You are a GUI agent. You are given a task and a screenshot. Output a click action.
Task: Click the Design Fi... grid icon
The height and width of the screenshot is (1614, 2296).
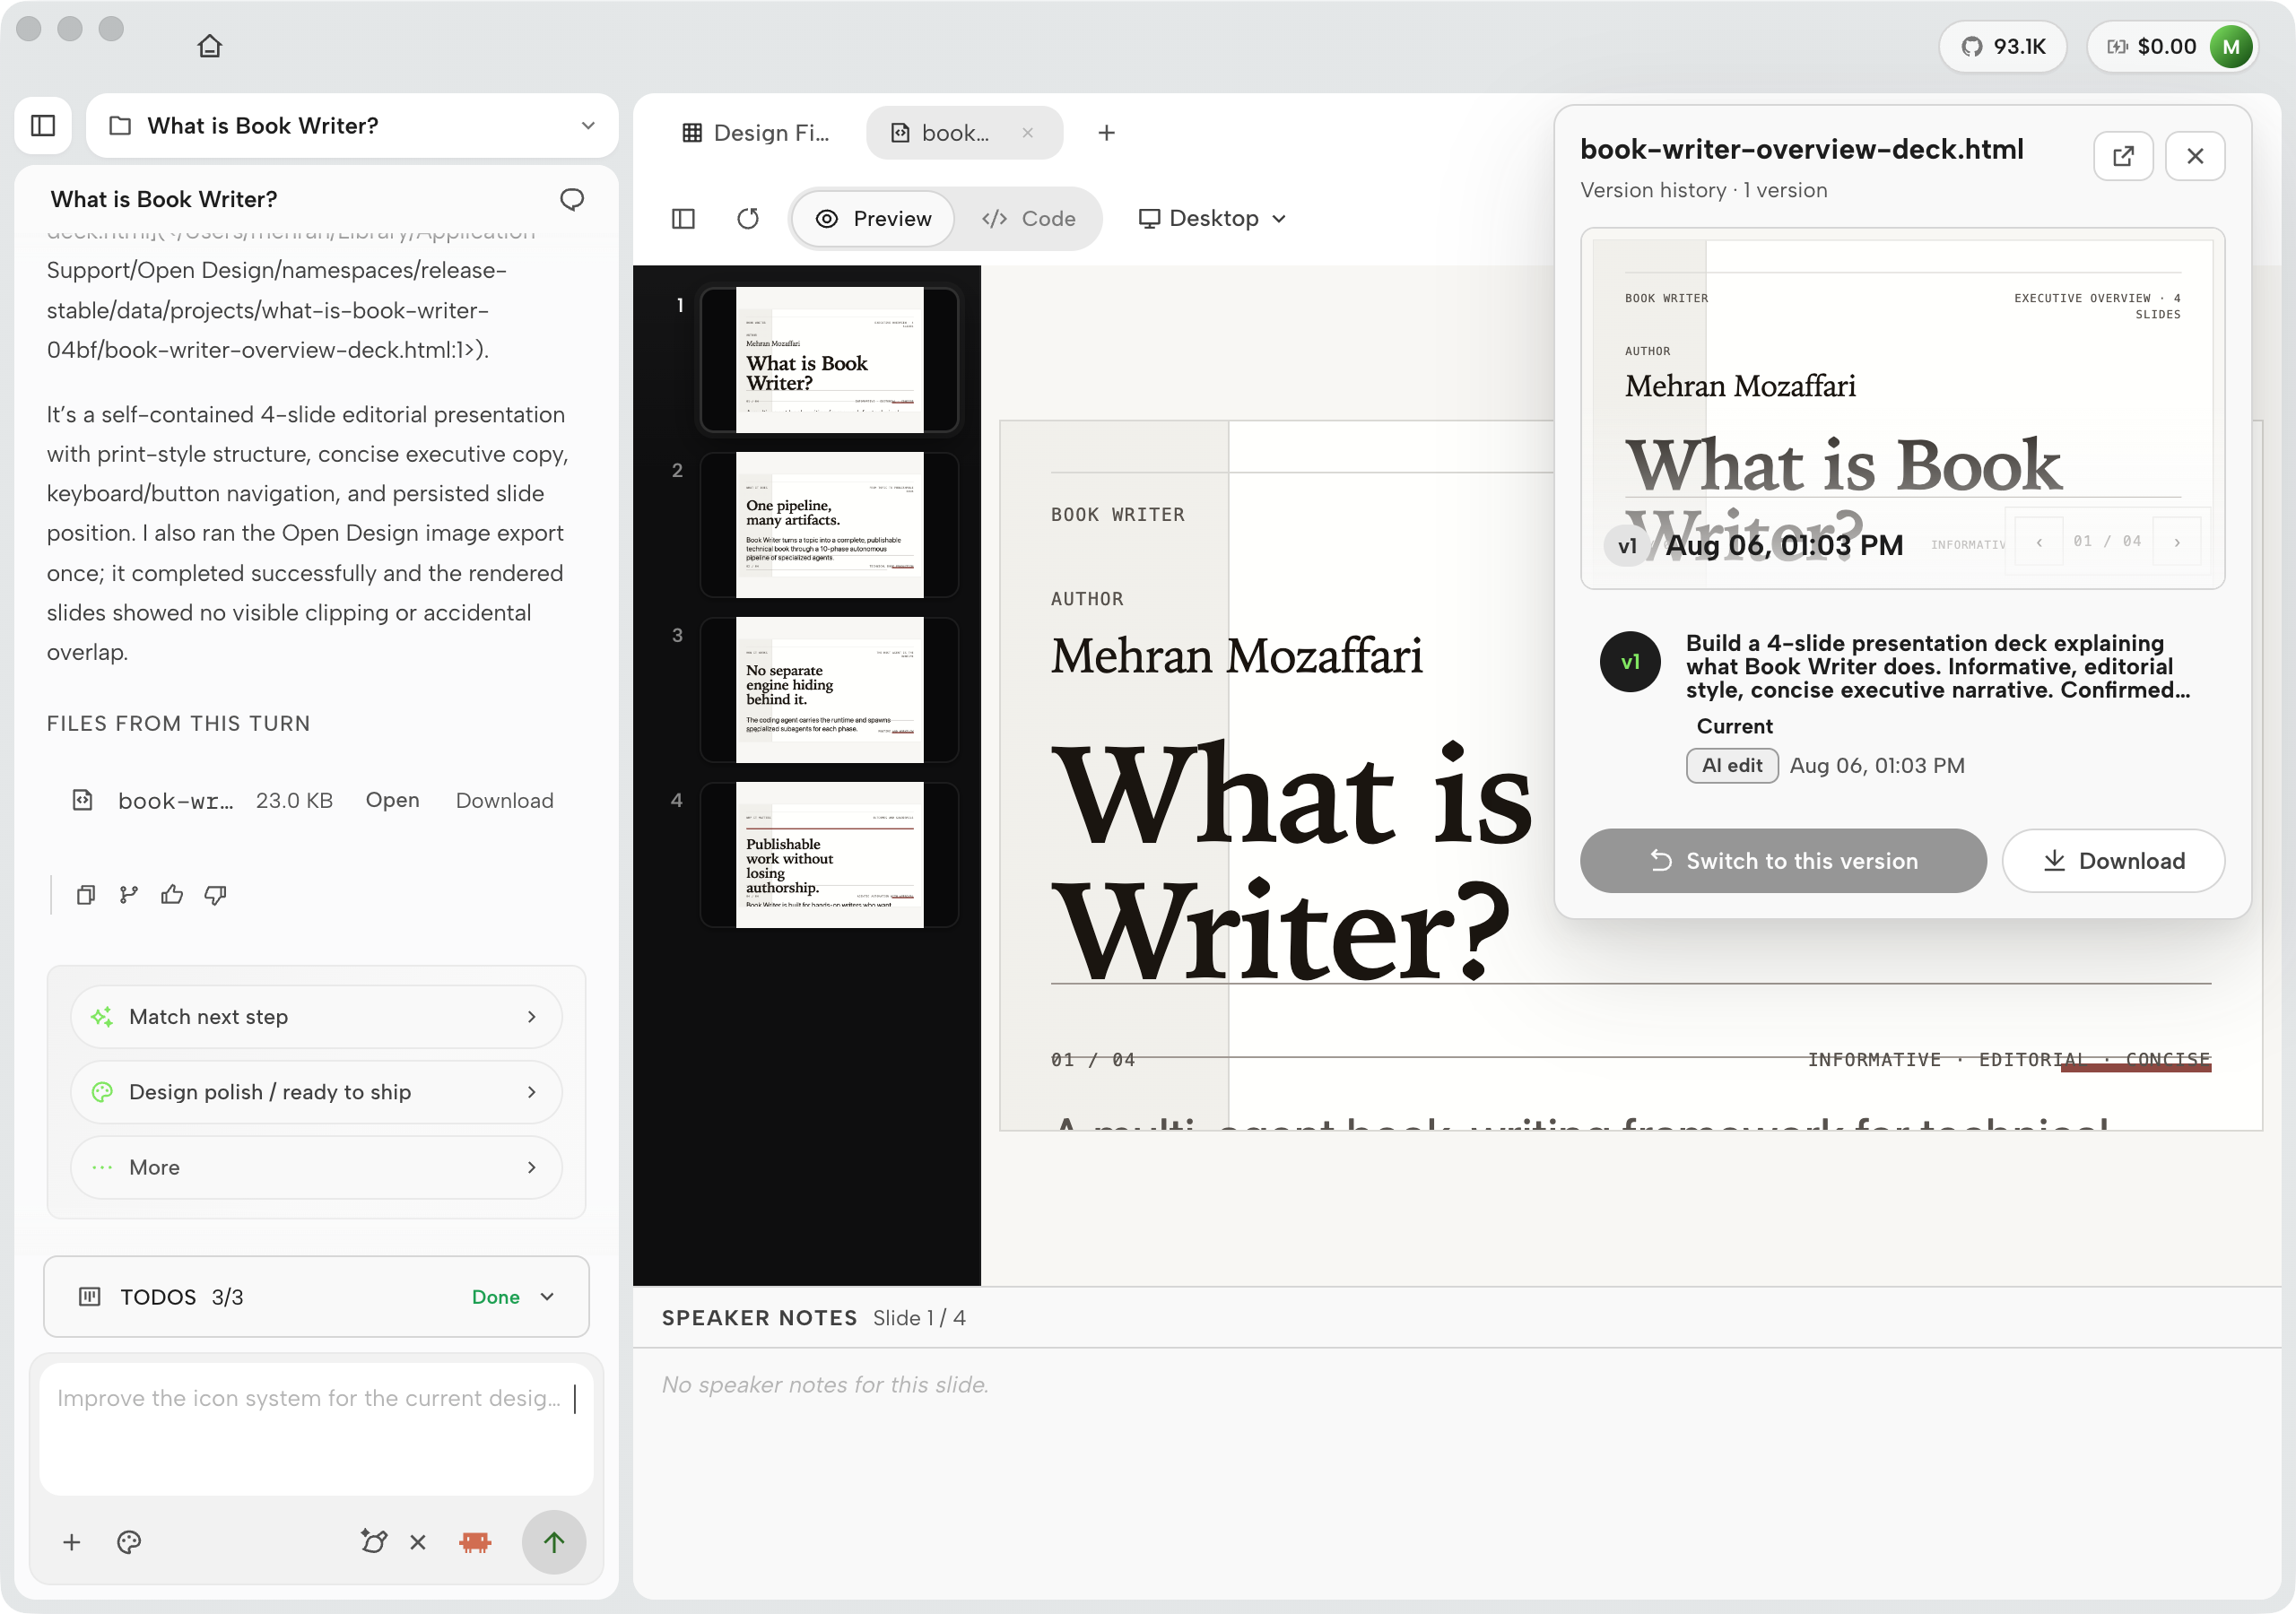pyautogui.click(x=691, y=133)
